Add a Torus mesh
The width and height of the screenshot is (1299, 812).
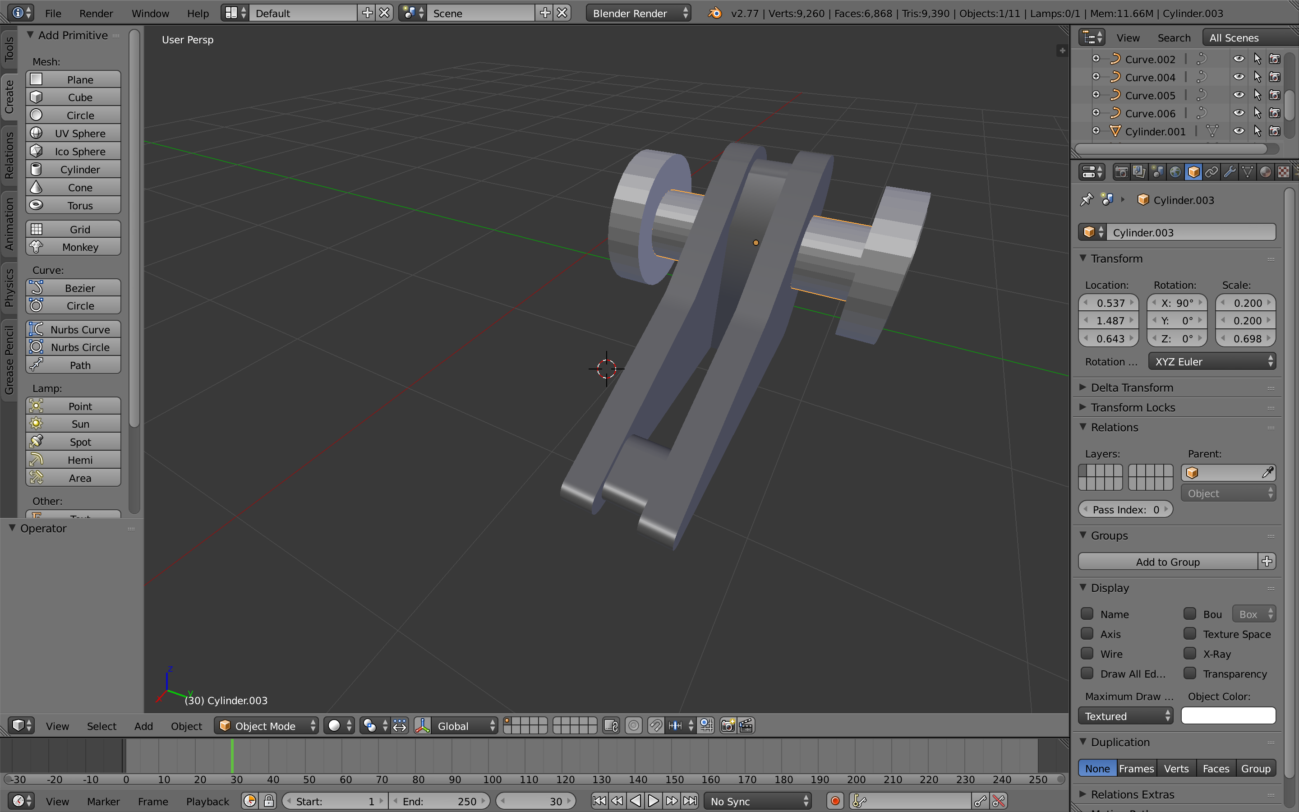point(74,205)
